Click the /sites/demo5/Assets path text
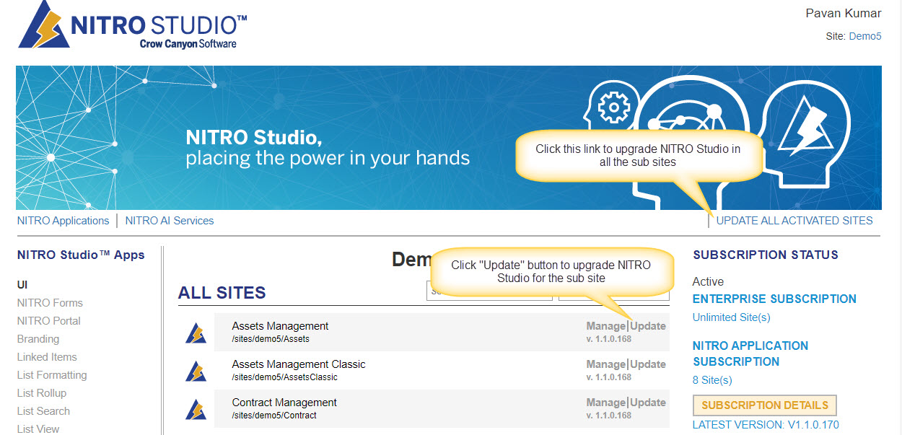The width and height of the screenshot is (902, 435). pos(271,339)
